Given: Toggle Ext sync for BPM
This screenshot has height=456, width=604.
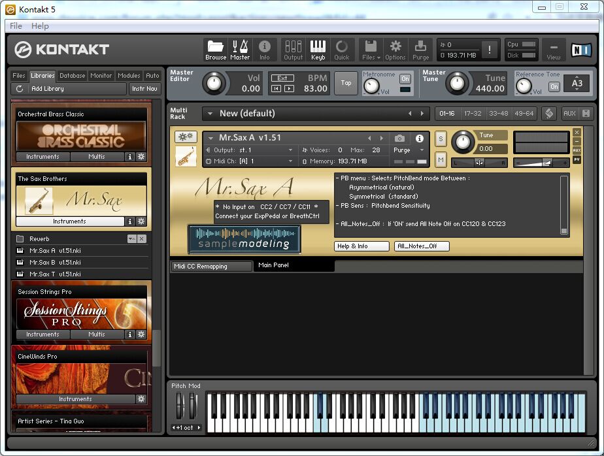Looking at the screenshot, I should pos(282,78).
